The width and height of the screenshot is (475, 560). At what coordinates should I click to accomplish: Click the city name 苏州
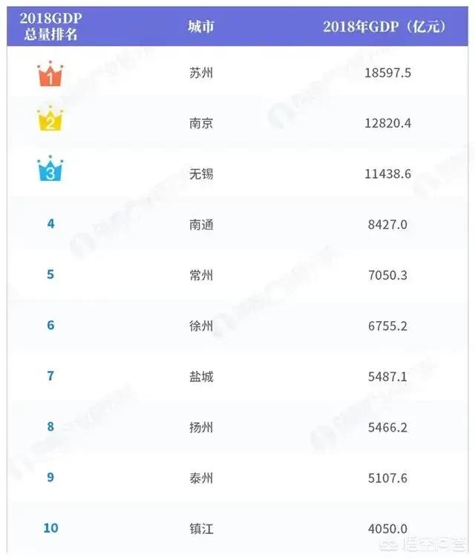coord(201,73)
